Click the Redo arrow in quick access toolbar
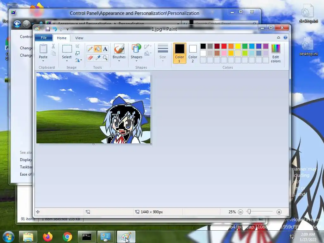This screenshot has width=324, height=243. pyautogui.click(x=61, y=29)
